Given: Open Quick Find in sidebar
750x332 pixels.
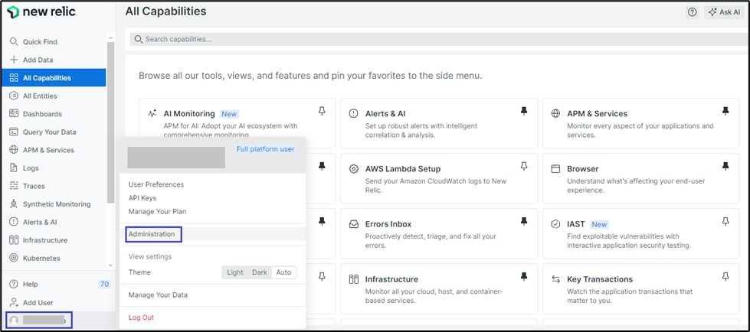Looking at the screenshot, I should (x=40, y=42).
